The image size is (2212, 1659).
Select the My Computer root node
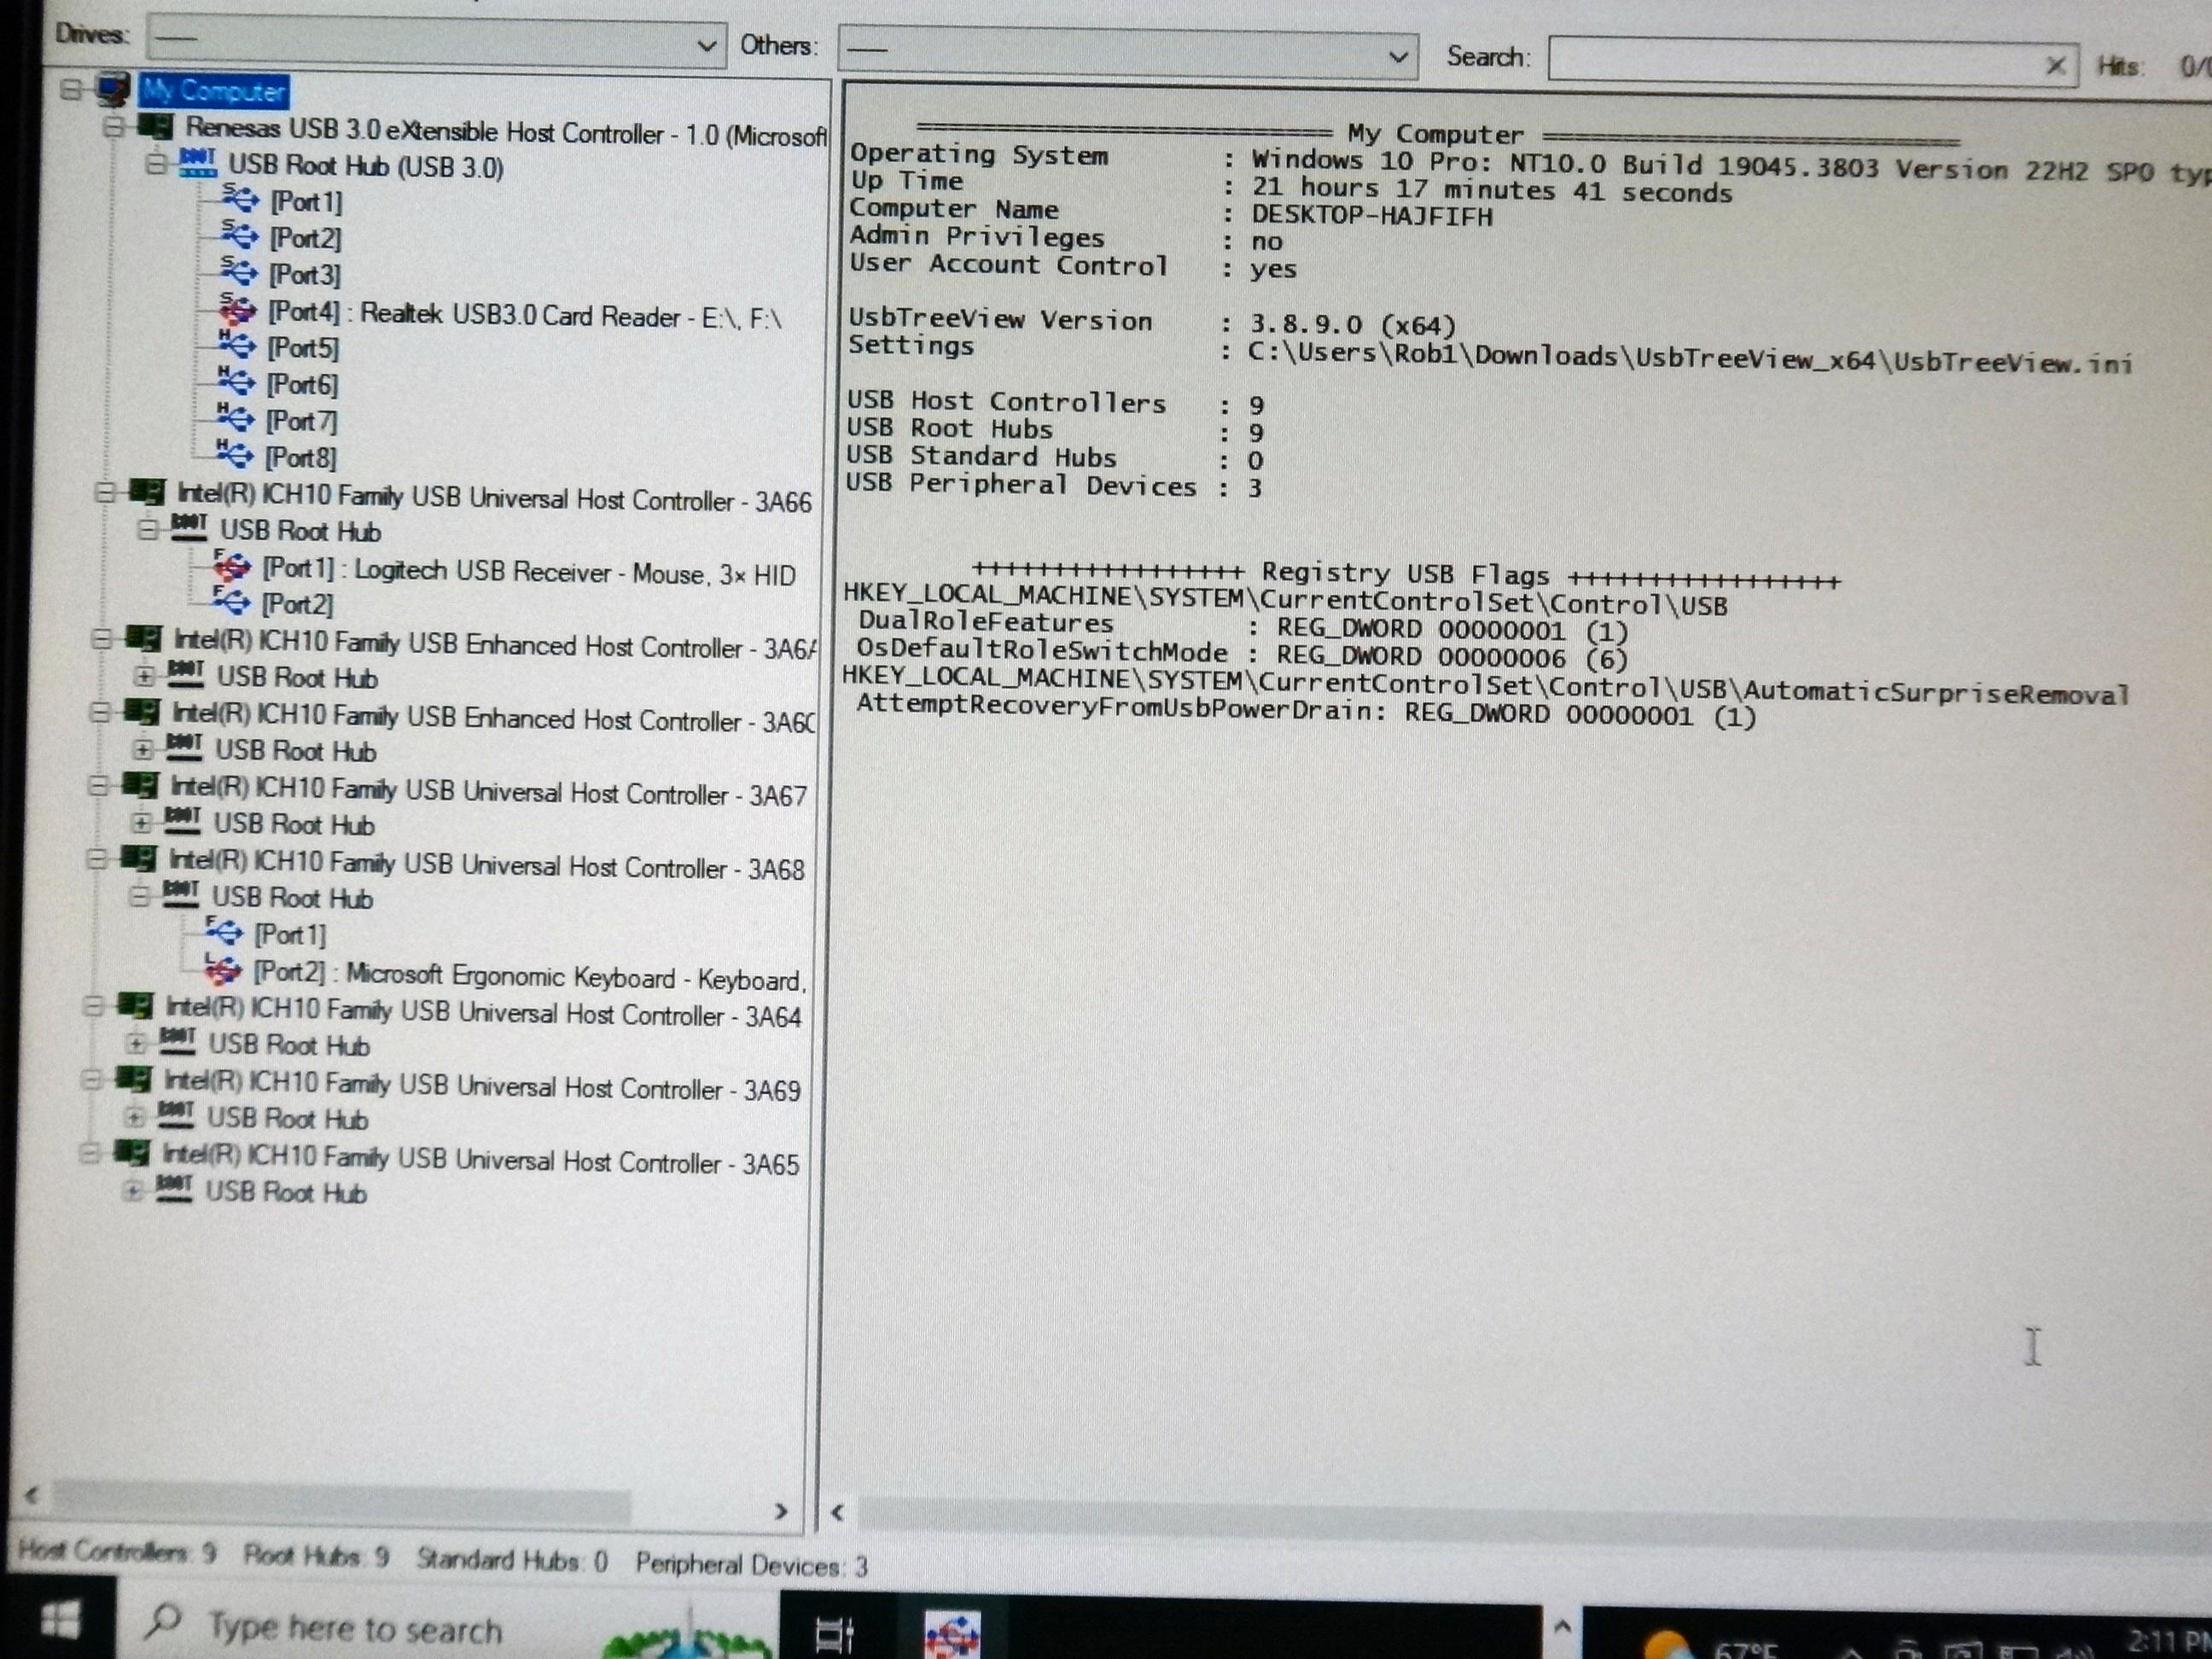coord(214,91)
